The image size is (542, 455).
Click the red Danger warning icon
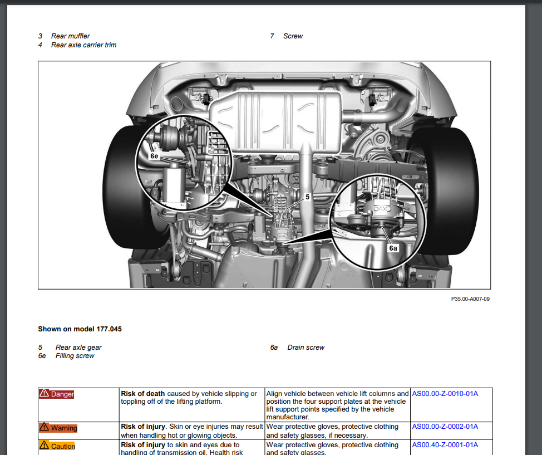(45, 393)
